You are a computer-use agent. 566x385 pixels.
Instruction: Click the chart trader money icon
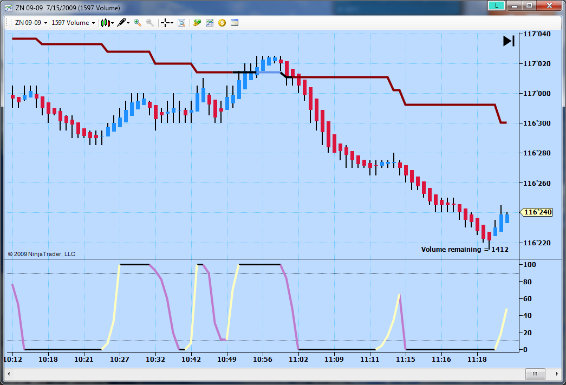click(x=197, y=23)
